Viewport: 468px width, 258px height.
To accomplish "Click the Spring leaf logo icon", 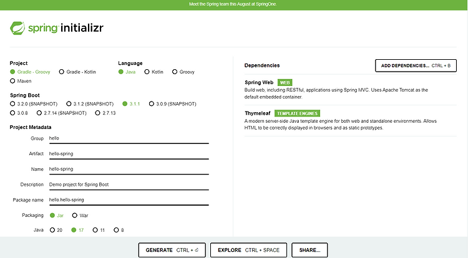I will [17, 28].
